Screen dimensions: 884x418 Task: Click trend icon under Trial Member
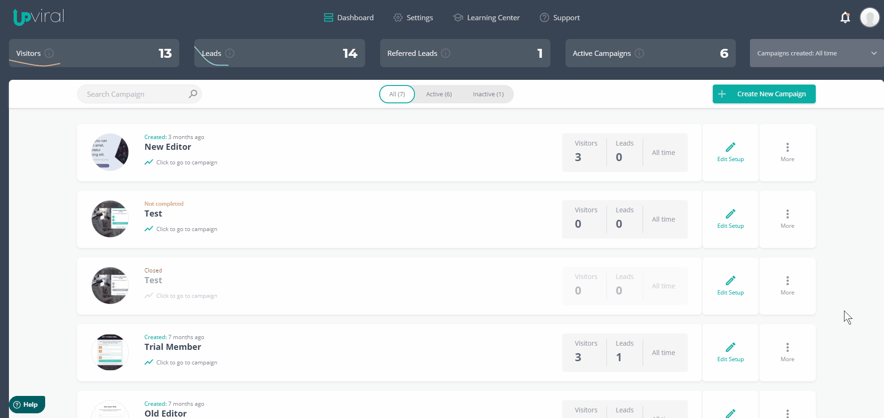pyautogui.click(x=149, y=362)
